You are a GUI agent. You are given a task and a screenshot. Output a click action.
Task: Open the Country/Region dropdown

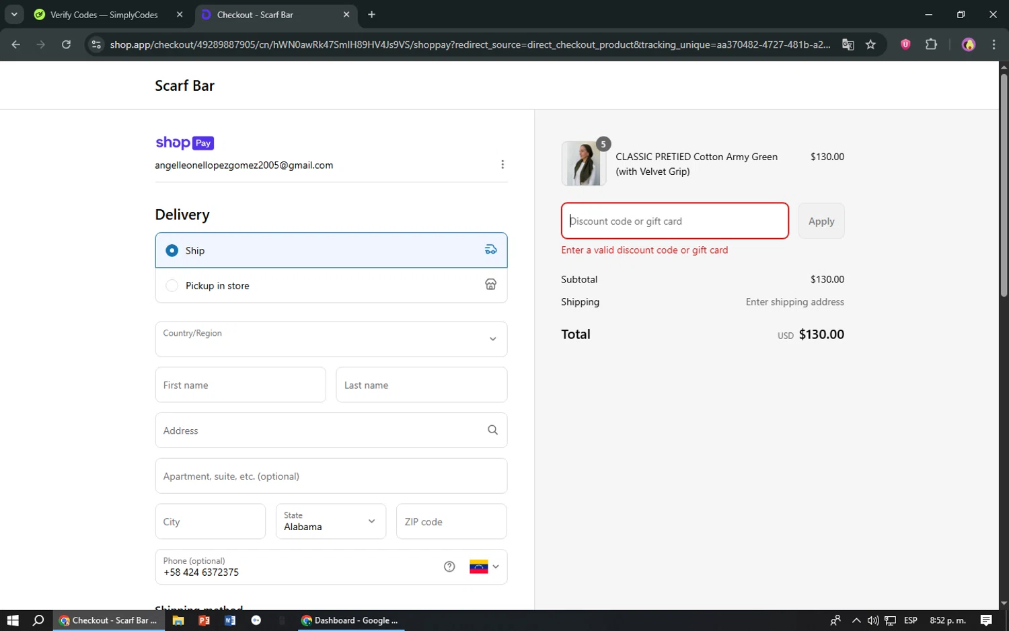tap(331, 339)
